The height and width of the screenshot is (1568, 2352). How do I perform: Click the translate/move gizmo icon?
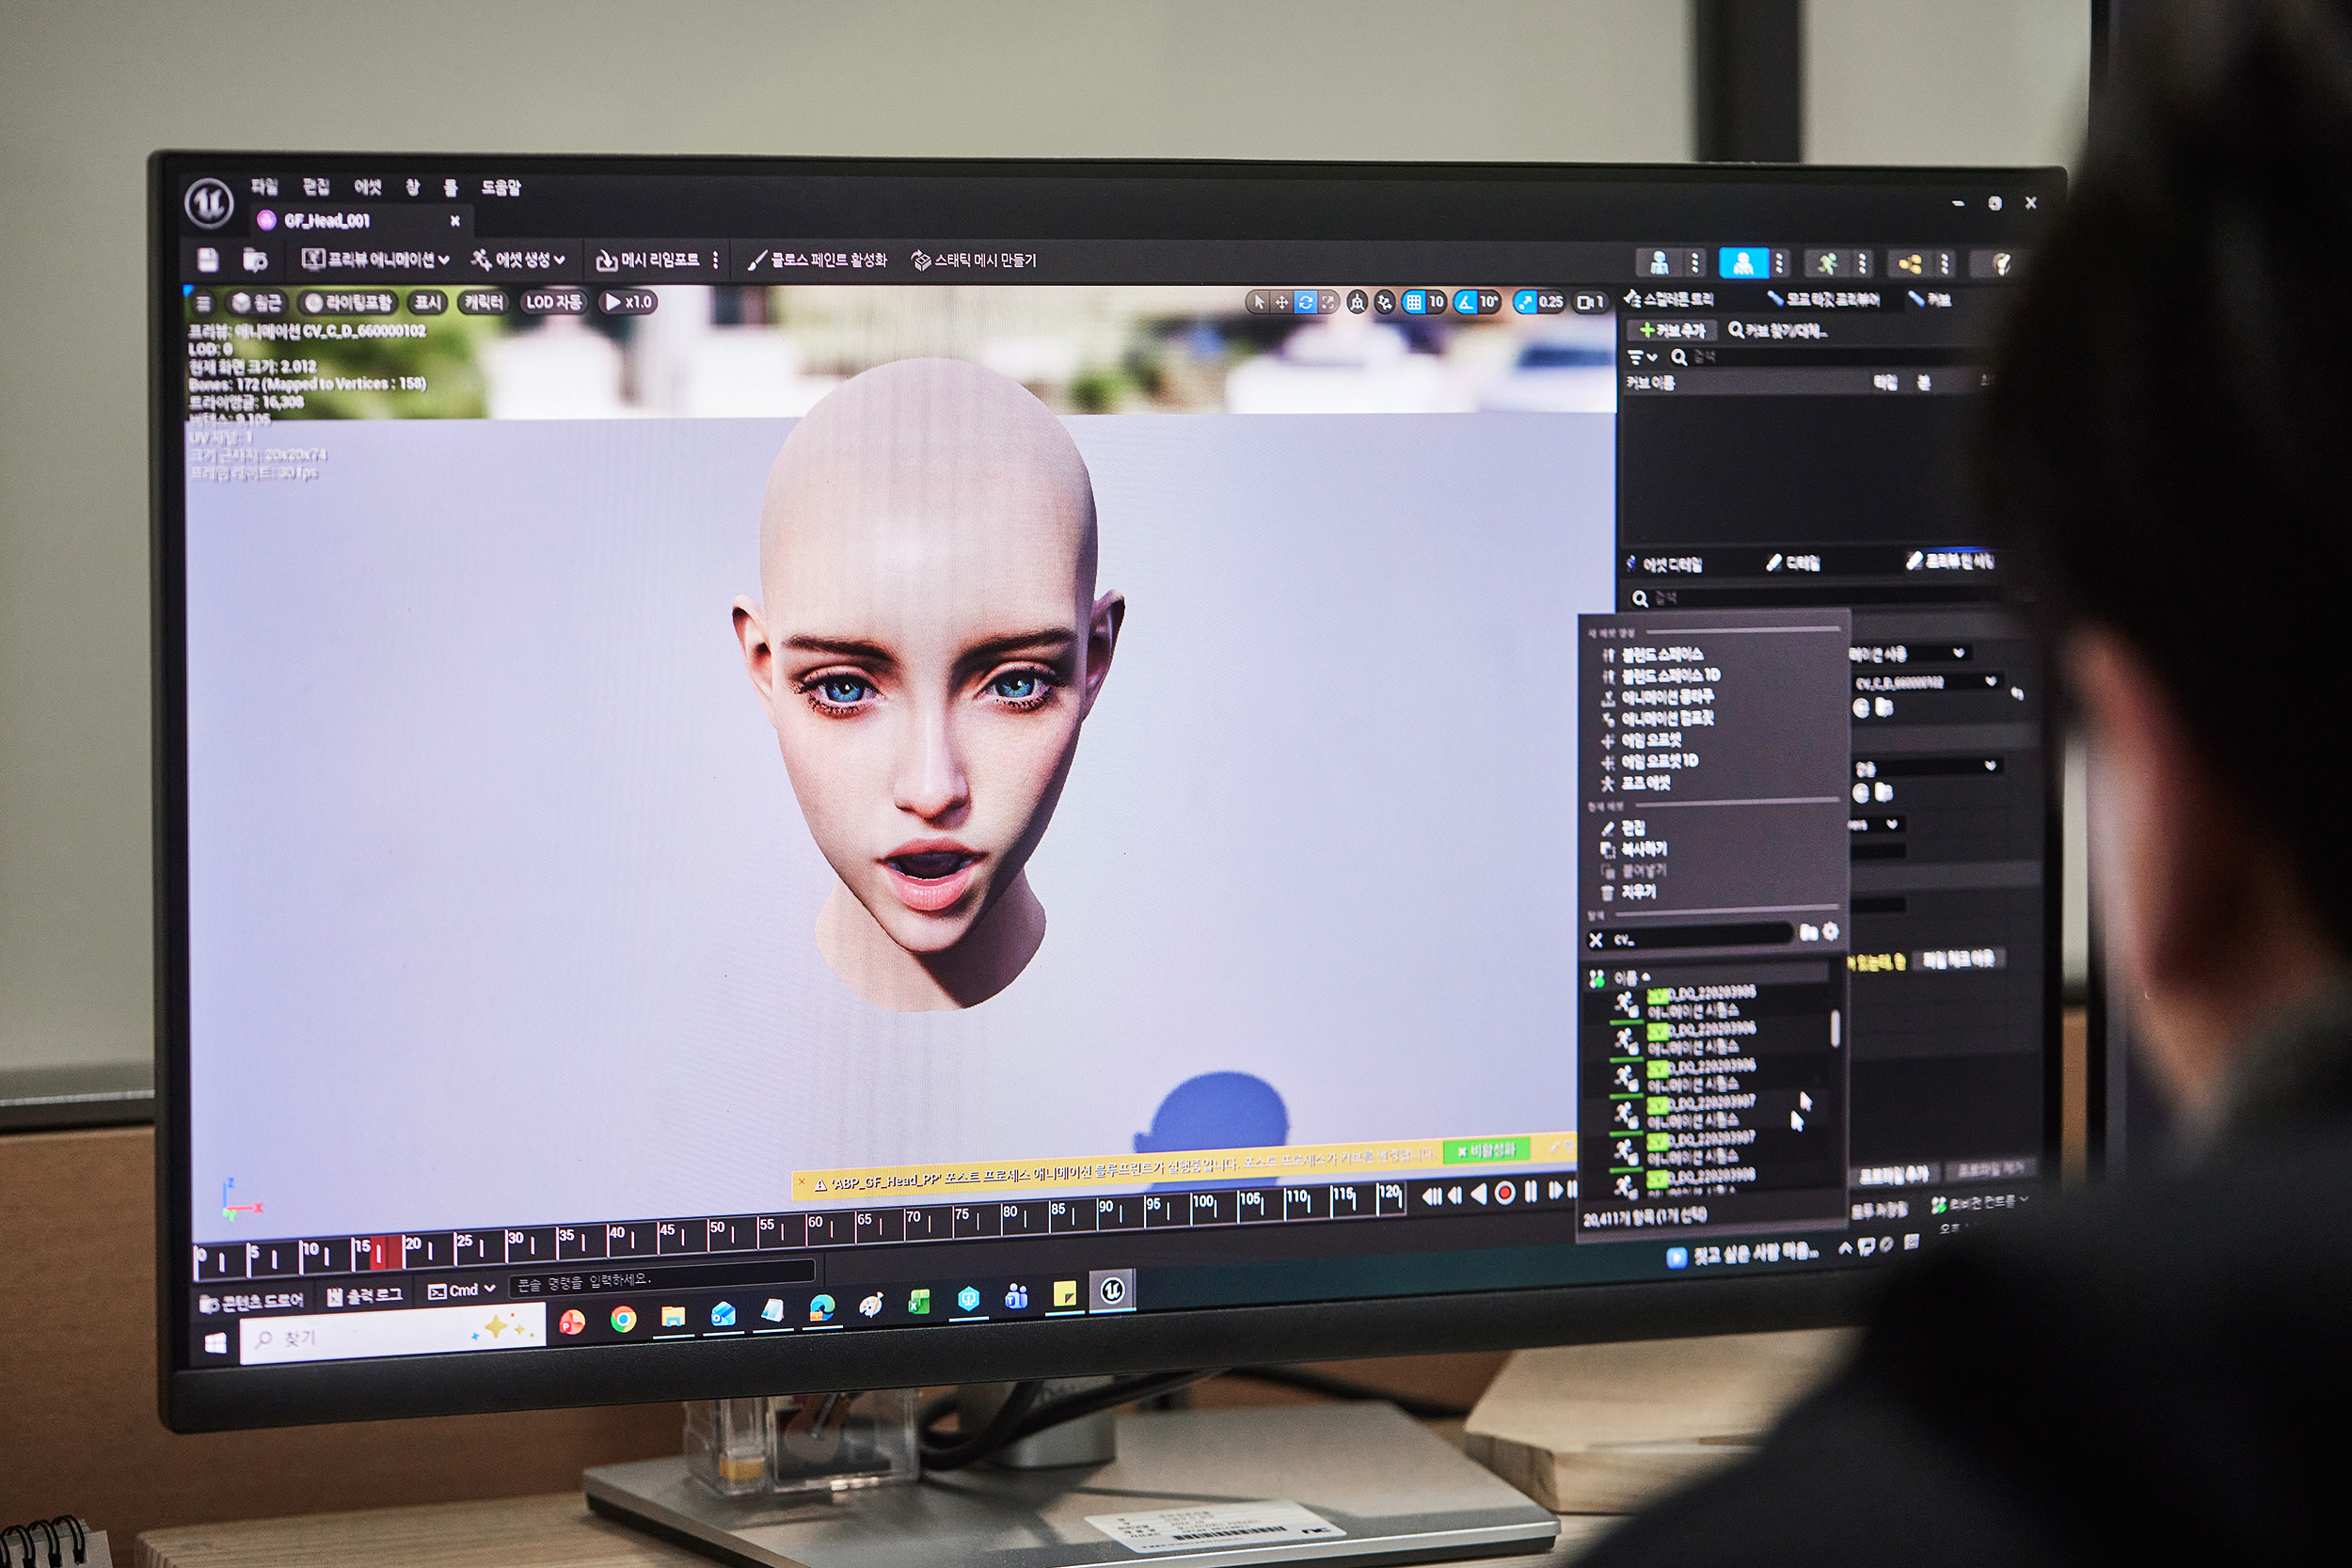(x=1282, y=302)
